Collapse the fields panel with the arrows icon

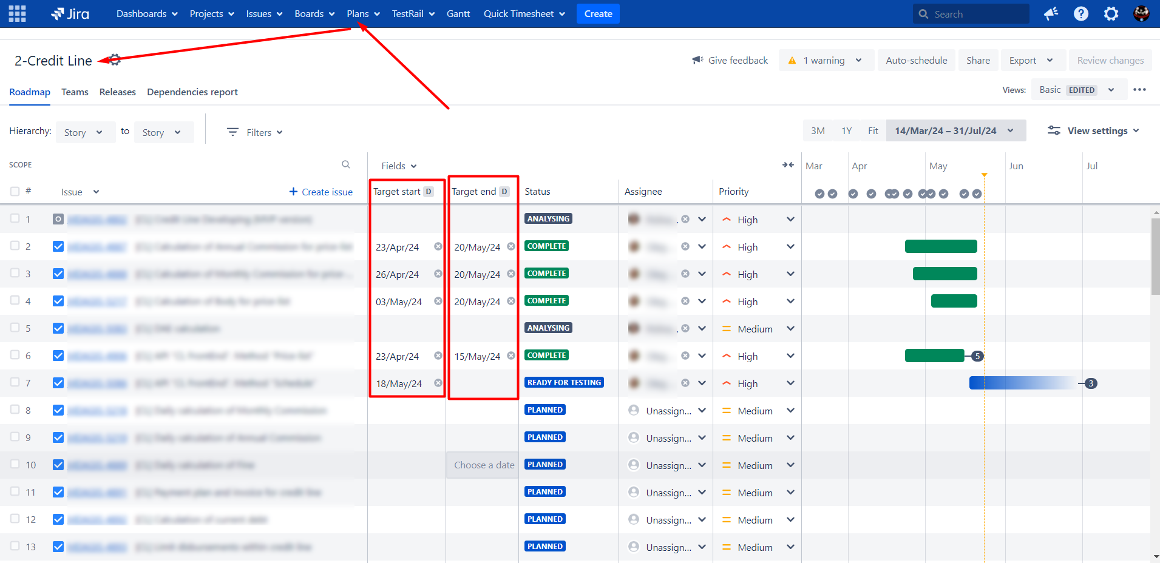(789, 164)
